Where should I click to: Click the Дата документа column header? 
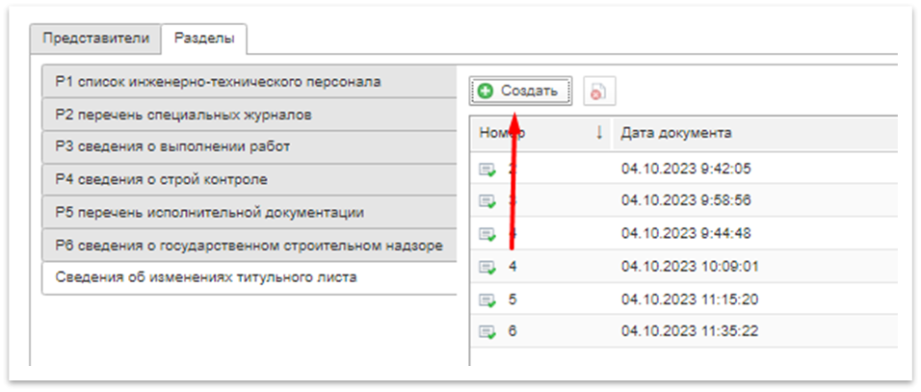tap(676, 133)
